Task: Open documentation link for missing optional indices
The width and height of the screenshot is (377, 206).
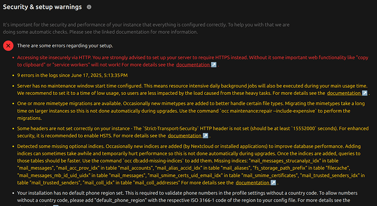Action: point(252,183)
